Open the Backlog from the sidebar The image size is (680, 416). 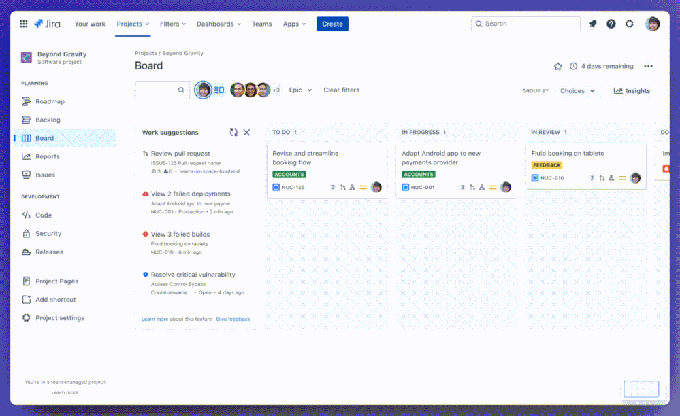tap(27, 119)
